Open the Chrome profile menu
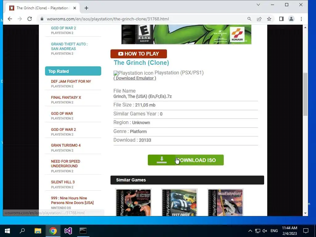 click(291, 19)
